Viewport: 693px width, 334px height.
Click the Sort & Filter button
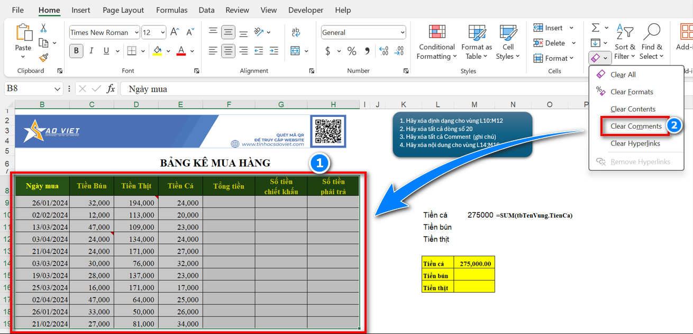[625, 42]
